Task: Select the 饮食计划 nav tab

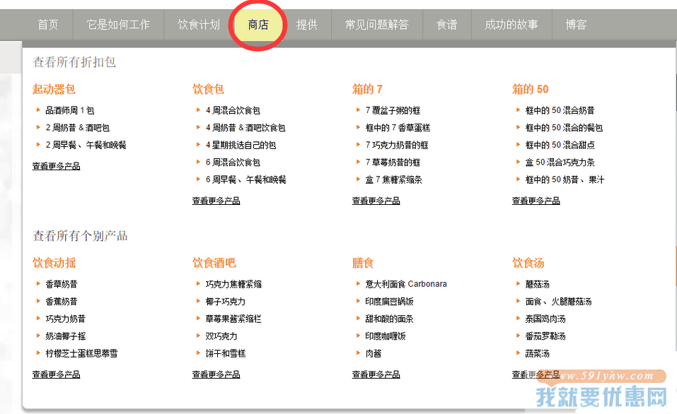Action: 199,25
